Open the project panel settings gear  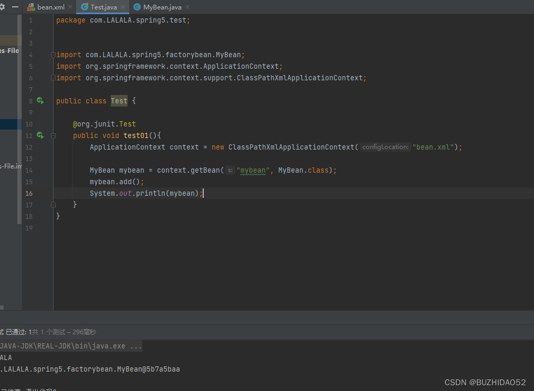coord(2,7)
